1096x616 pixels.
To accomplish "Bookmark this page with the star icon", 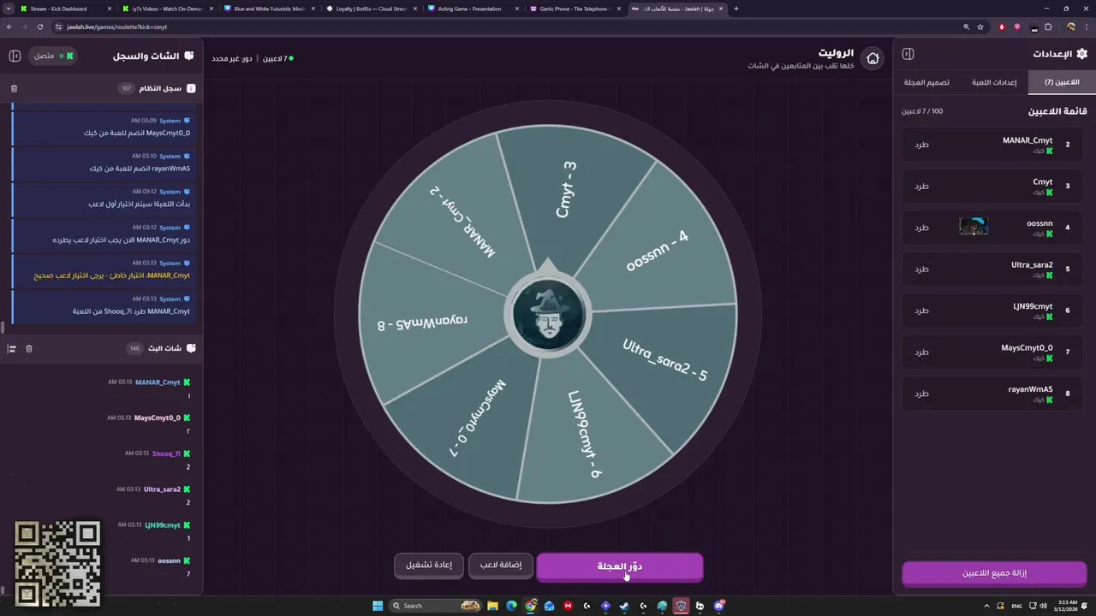I will coord(980,27).
